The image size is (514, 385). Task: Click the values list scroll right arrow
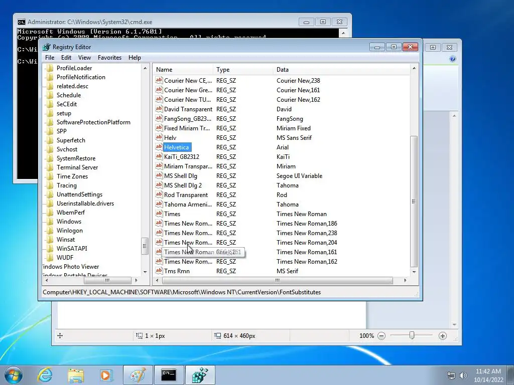point(405,280)
